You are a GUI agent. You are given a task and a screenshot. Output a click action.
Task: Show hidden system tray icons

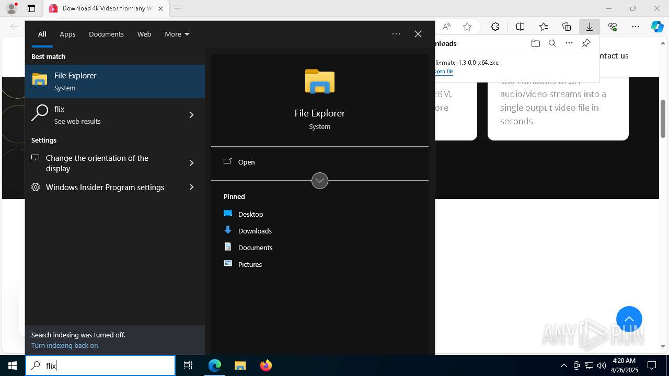[x=563, y=366]
